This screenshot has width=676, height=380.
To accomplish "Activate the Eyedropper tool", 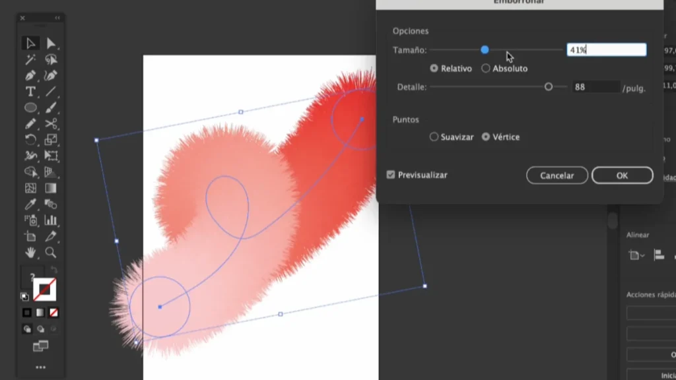I will click(30, 204).
